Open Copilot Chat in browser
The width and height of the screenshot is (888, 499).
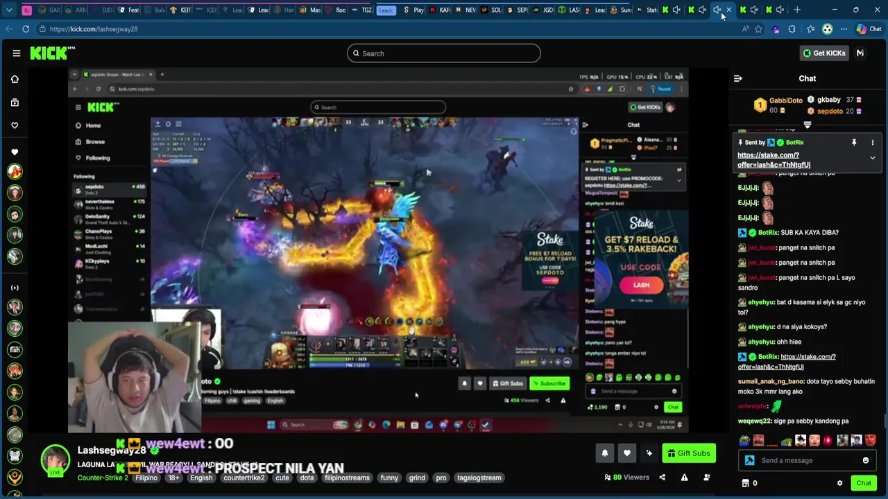[869, 29]
